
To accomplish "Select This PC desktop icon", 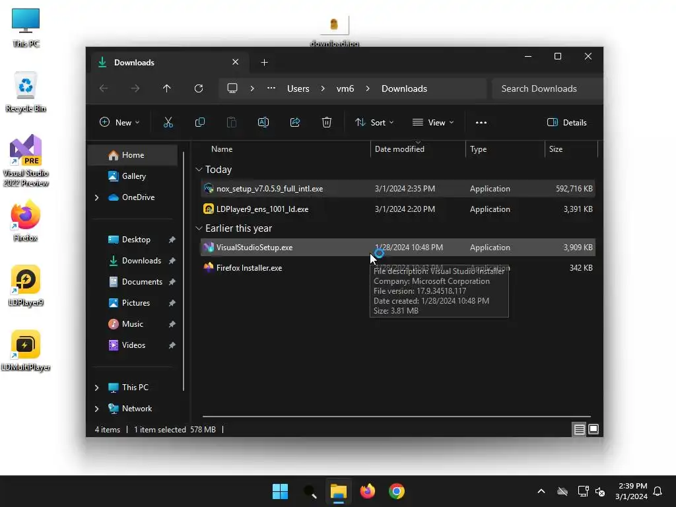I will tap(26, 26).
